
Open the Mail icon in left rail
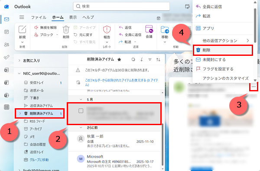(x=6, y=19)
